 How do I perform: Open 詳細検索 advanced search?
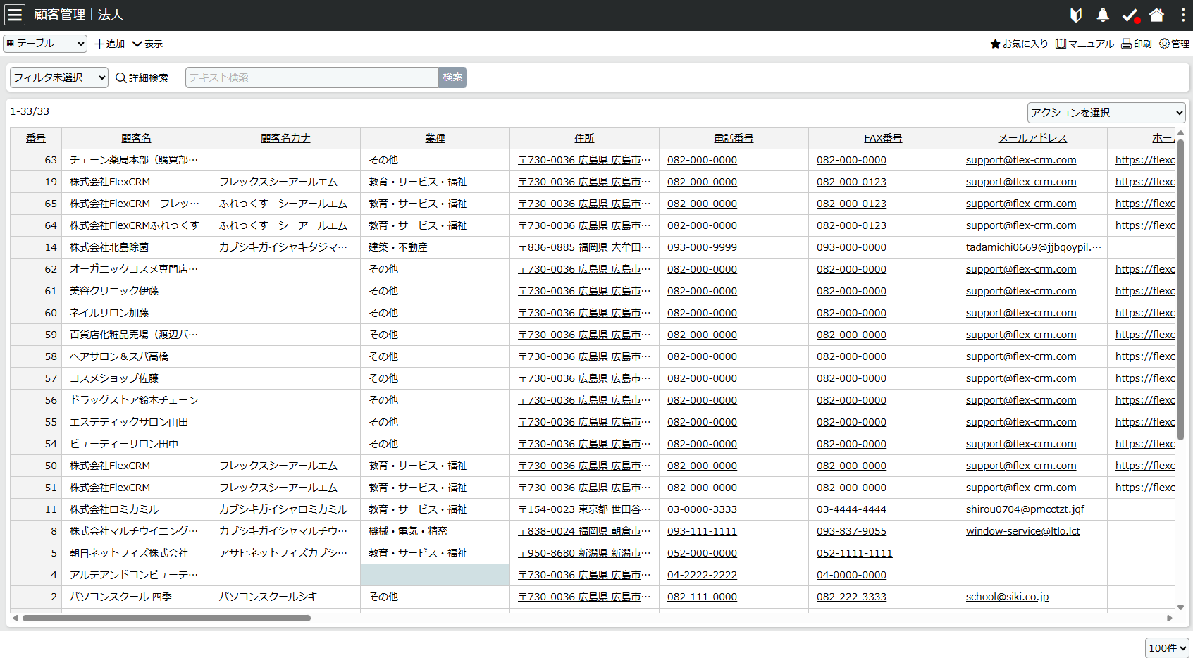pyautogui.click(x=142, y=77)
